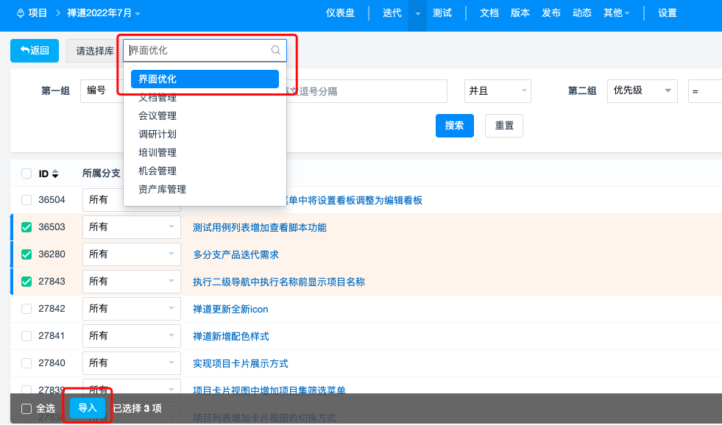This screenshot has width=722, height=425.
Task: Check the checkbox for row 36504
Action: coord(26,200)
